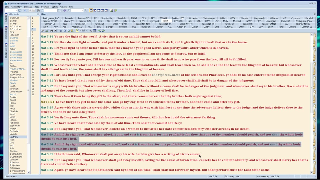Open the highlighter color dropdown arrow
The image size is (320, 180).
point(80,30)
